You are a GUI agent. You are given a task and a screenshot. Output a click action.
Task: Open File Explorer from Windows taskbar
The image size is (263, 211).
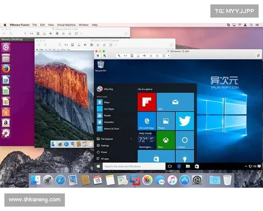point(188,166)
